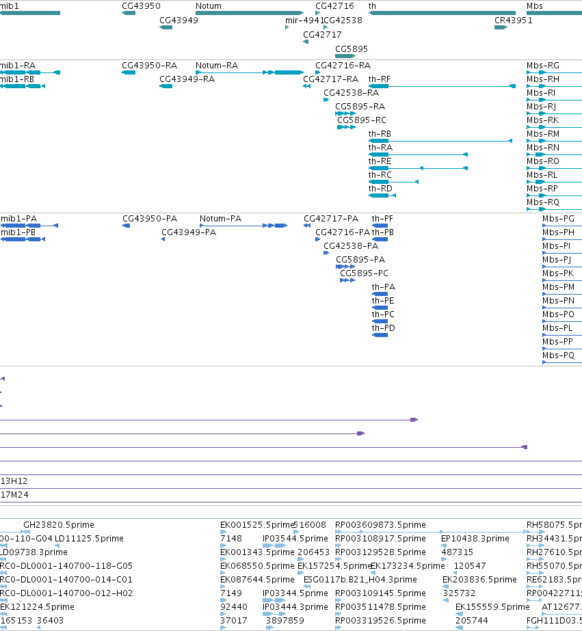Image resolution: width=582 pixels, height=631 pixels.
Task: Select cDNA label EK173234.5prime
Action: coord(408,566)
